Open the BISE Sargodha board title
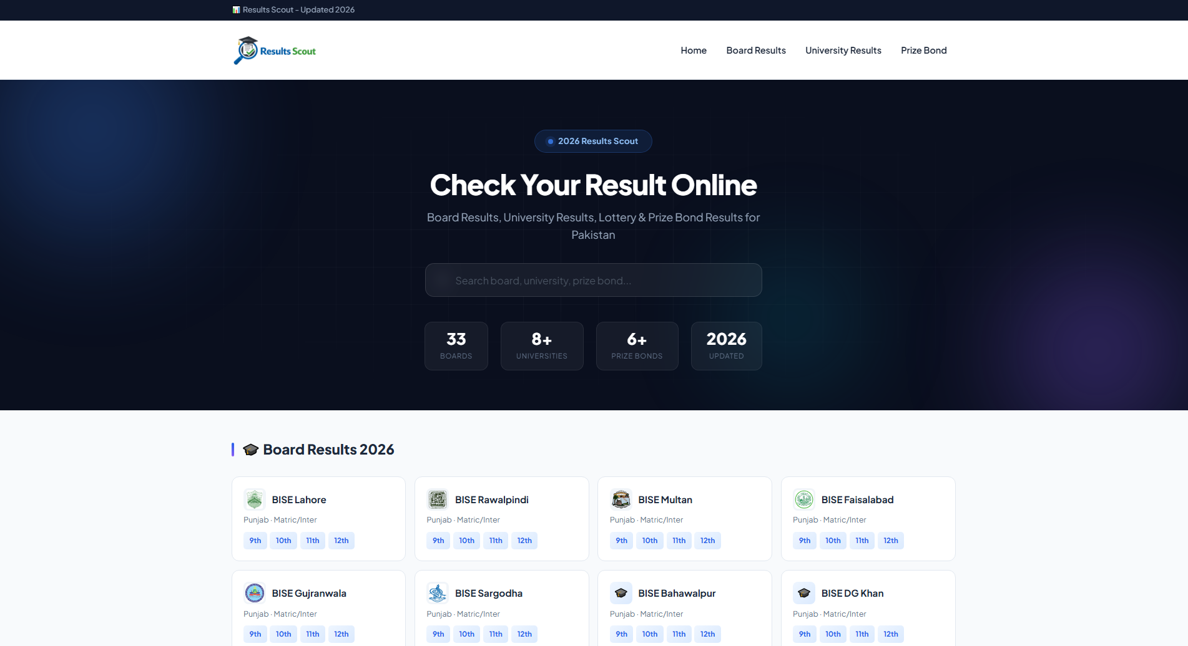 pos(489,594)
